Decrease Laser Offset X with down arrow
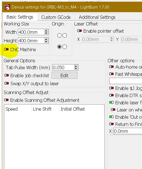The height and width of the screenshot is (169, 142). click(112, 41)
